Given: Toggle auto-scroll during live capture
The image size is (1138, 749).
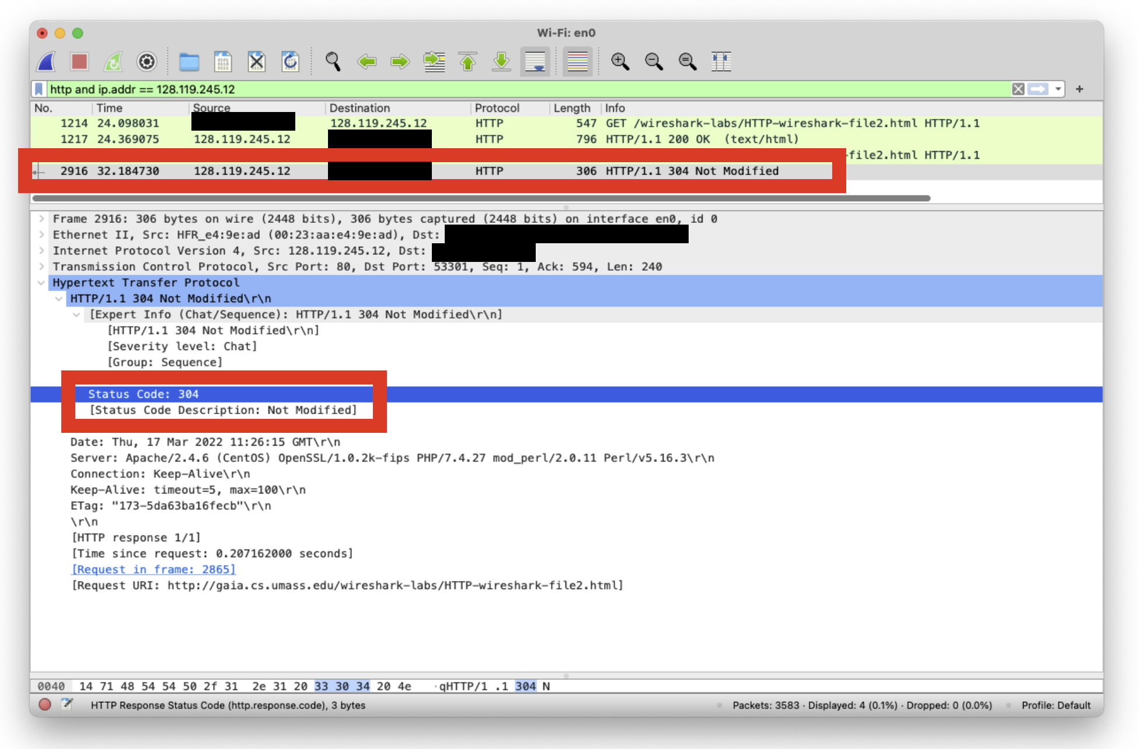Looking at the screenshot, I should (x=535, y=61).
